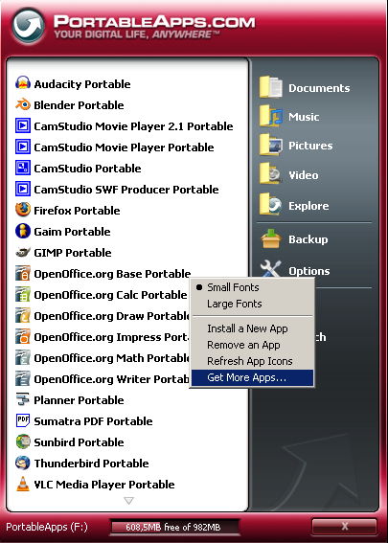This screenshot has height=543, width=388.
Task: Click the VLC Media Player cone icon
Action: [23, 484]
